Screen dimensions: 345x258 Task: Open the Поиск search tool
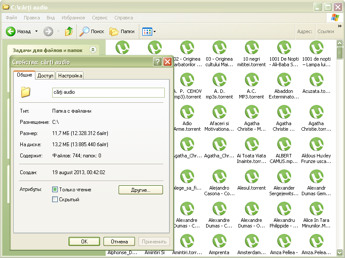pos(92,31)
